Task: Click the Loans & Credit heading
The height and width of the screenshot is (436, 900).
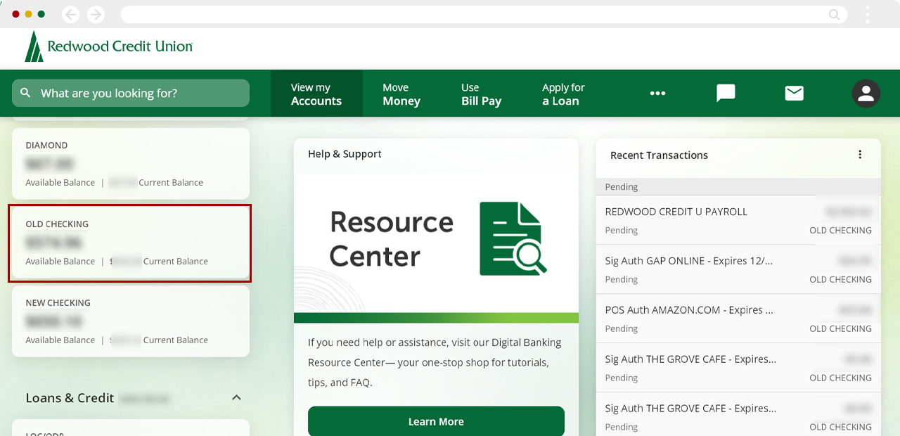Action: (x=70, y=398)
